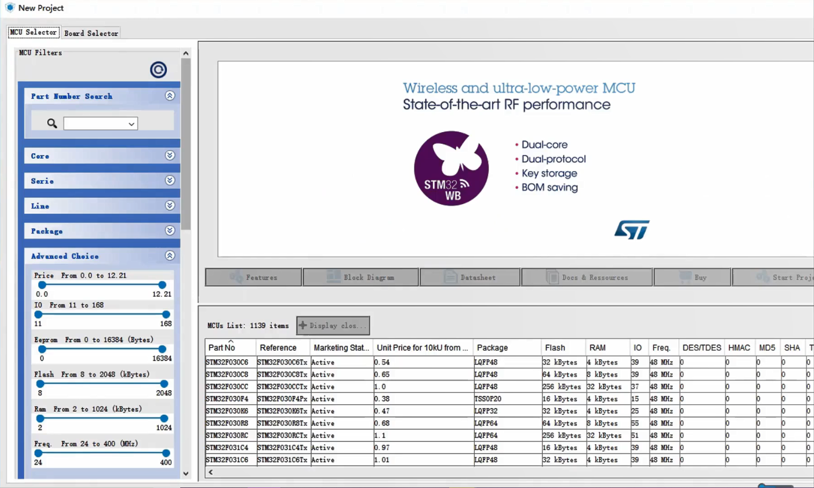Click the Price minimum slider handle
The height and width of the screenshot is (488, 814).
click(42, 285)
